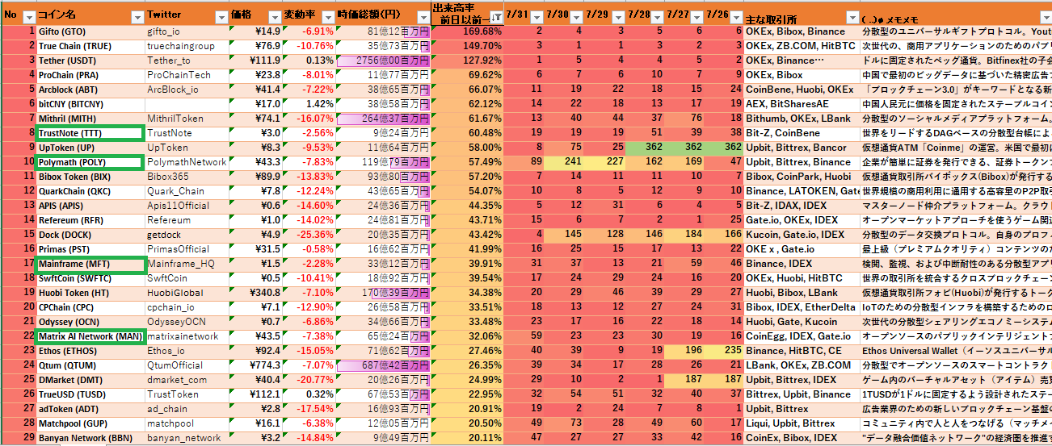Click the Matrix AI Network (MAN) cell
1052x446 pixels.
[90, 336]
